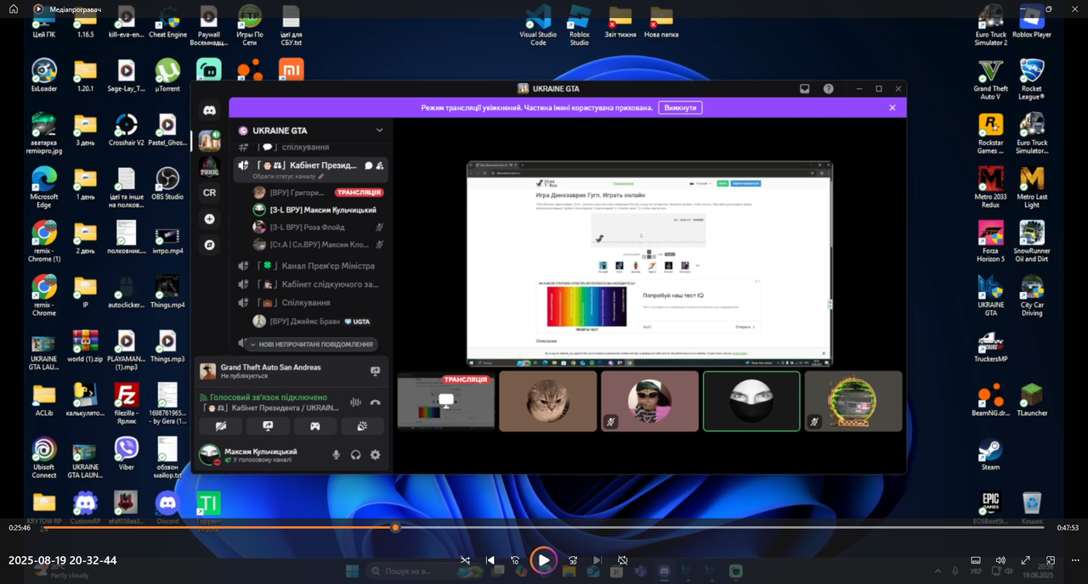This screenshot has height=584, width=1088.
Task: Dismiss the streamer mode banner
Action: (x=892, y=108)
